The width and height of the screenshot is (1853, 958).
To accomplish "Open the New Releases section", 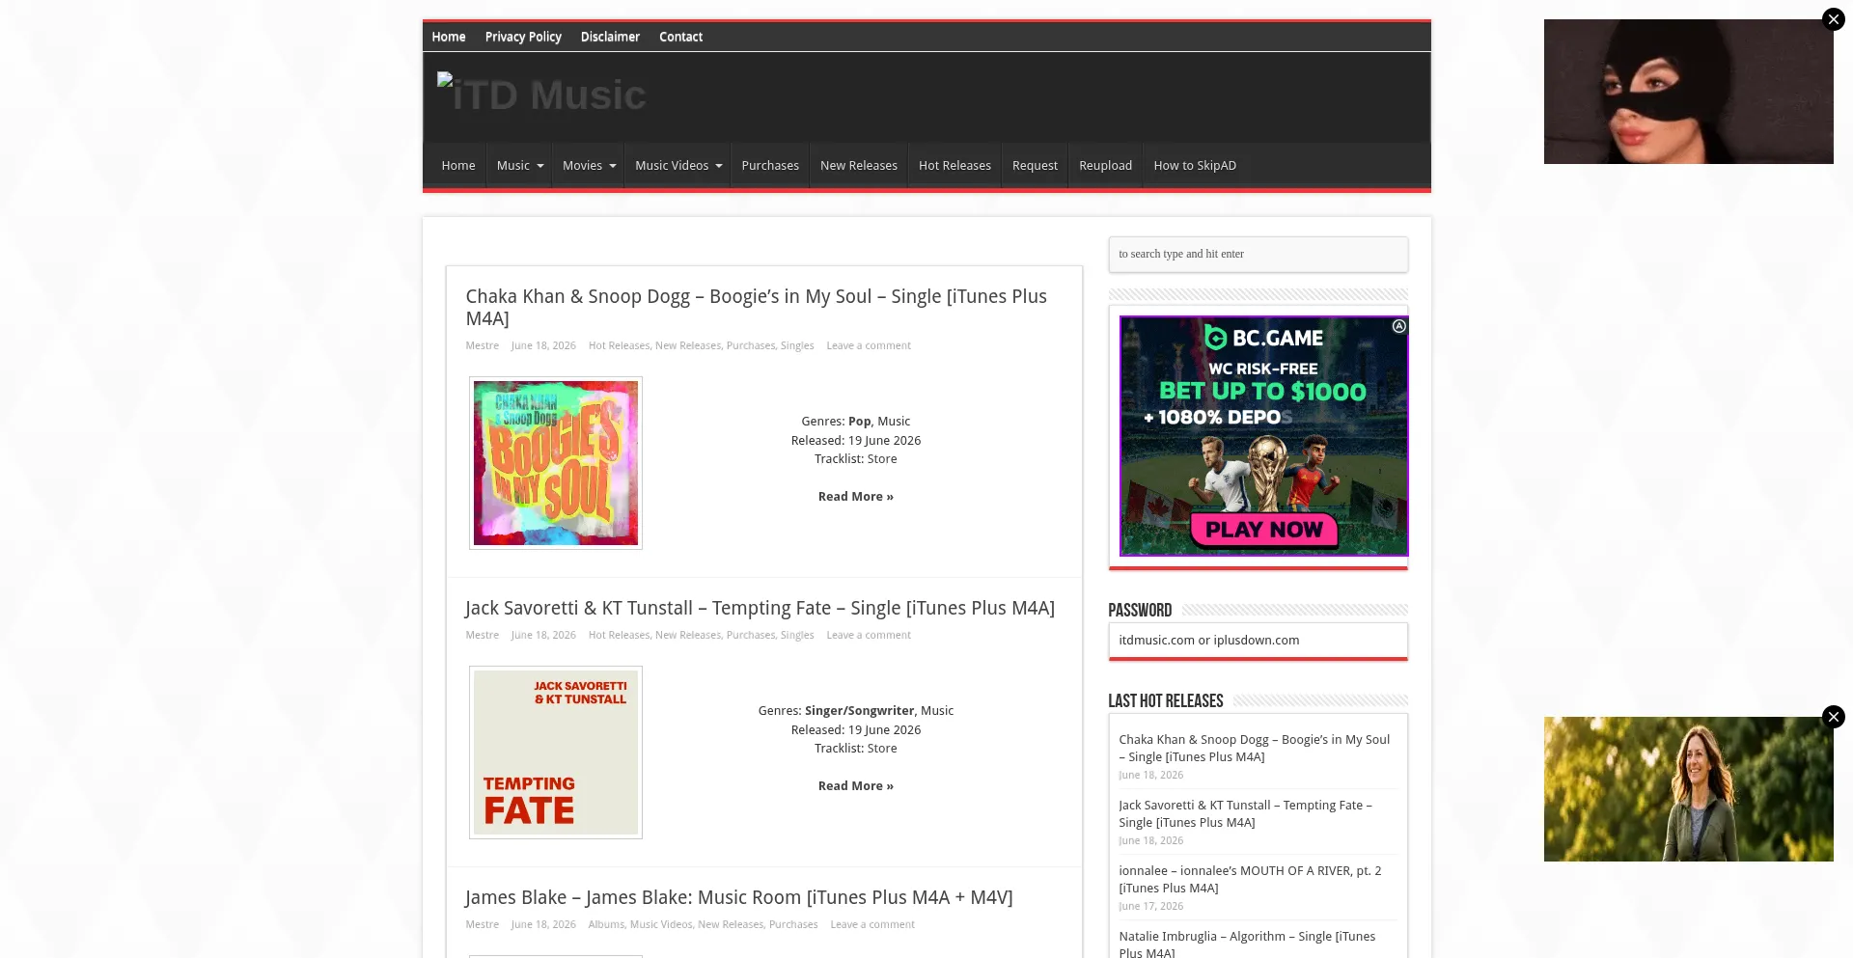I will (x=859, y=166).
